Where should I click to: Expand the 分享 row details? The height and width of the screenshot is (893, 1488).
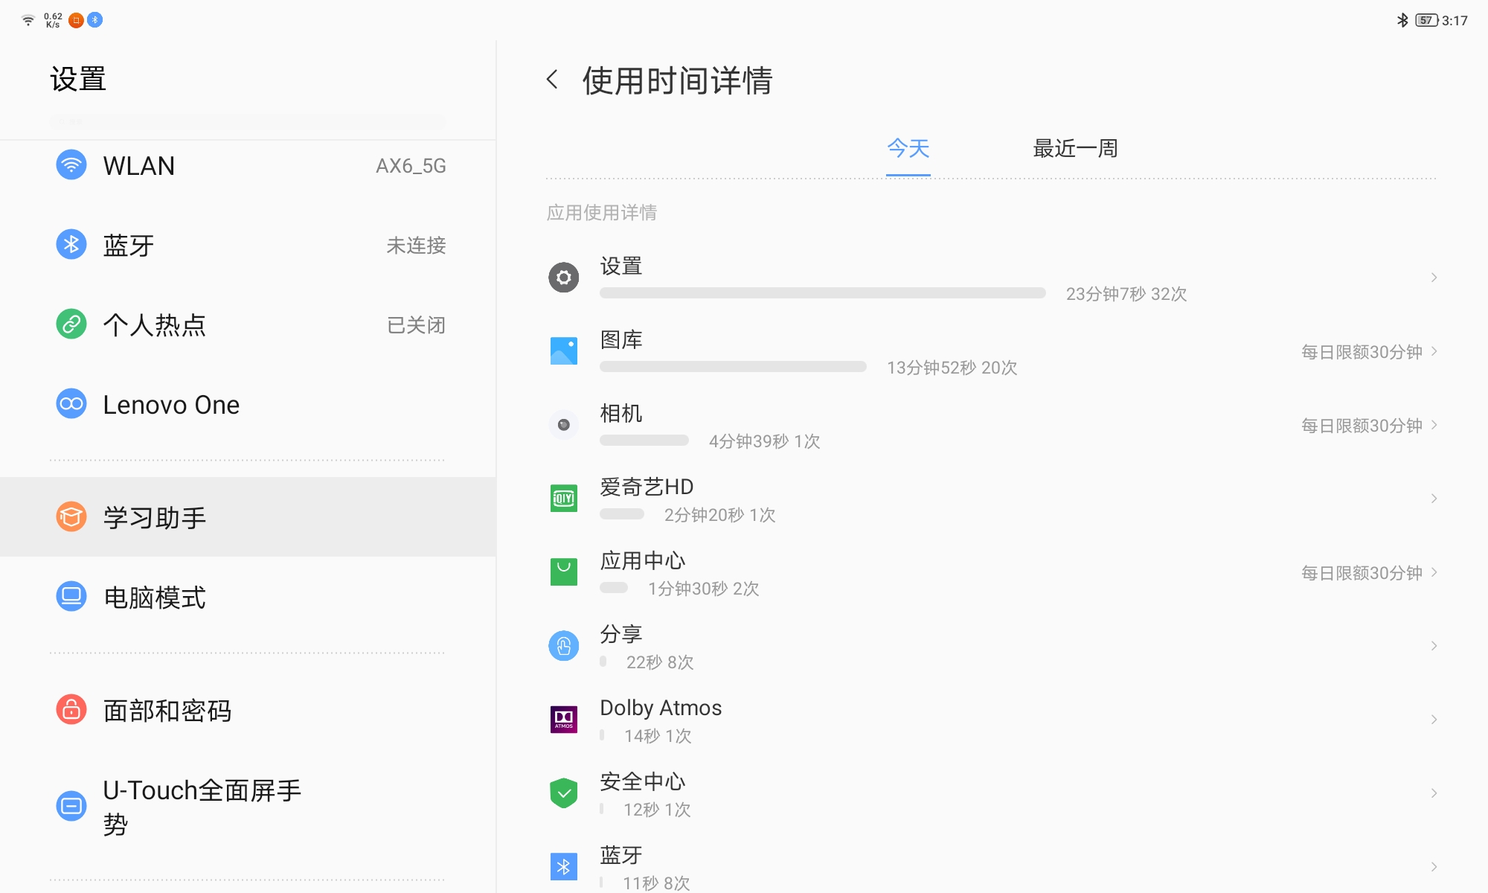pyautogui.click(x=1434, y=645)
